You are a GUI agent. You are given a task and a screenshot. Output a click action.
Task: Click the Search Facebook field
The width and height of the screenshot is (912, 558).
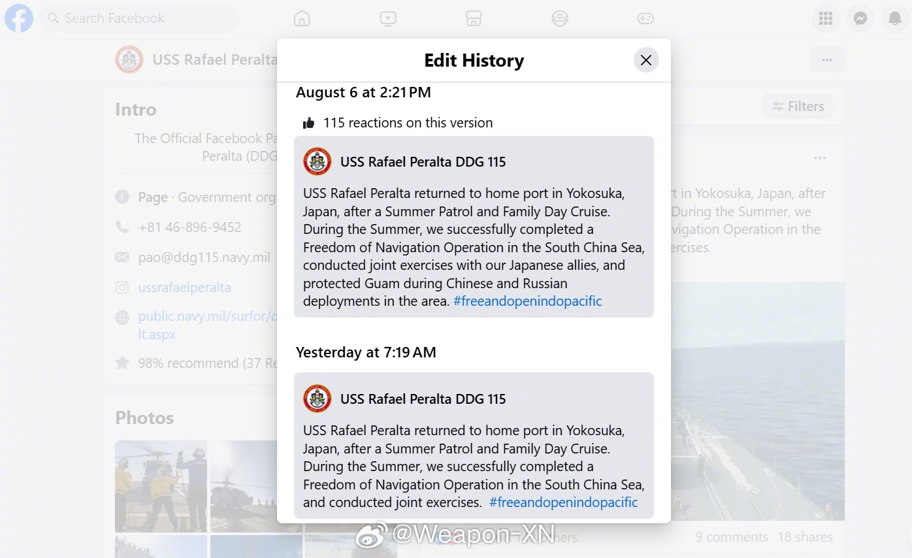pos(139,18)
